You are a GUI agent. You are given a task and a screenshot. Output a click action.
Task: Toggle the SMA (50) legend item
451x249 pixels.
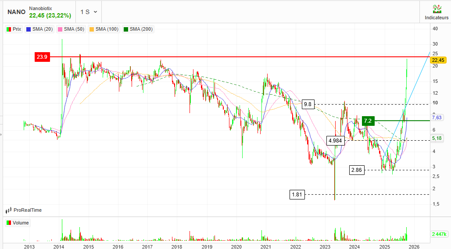coord(71,29)
